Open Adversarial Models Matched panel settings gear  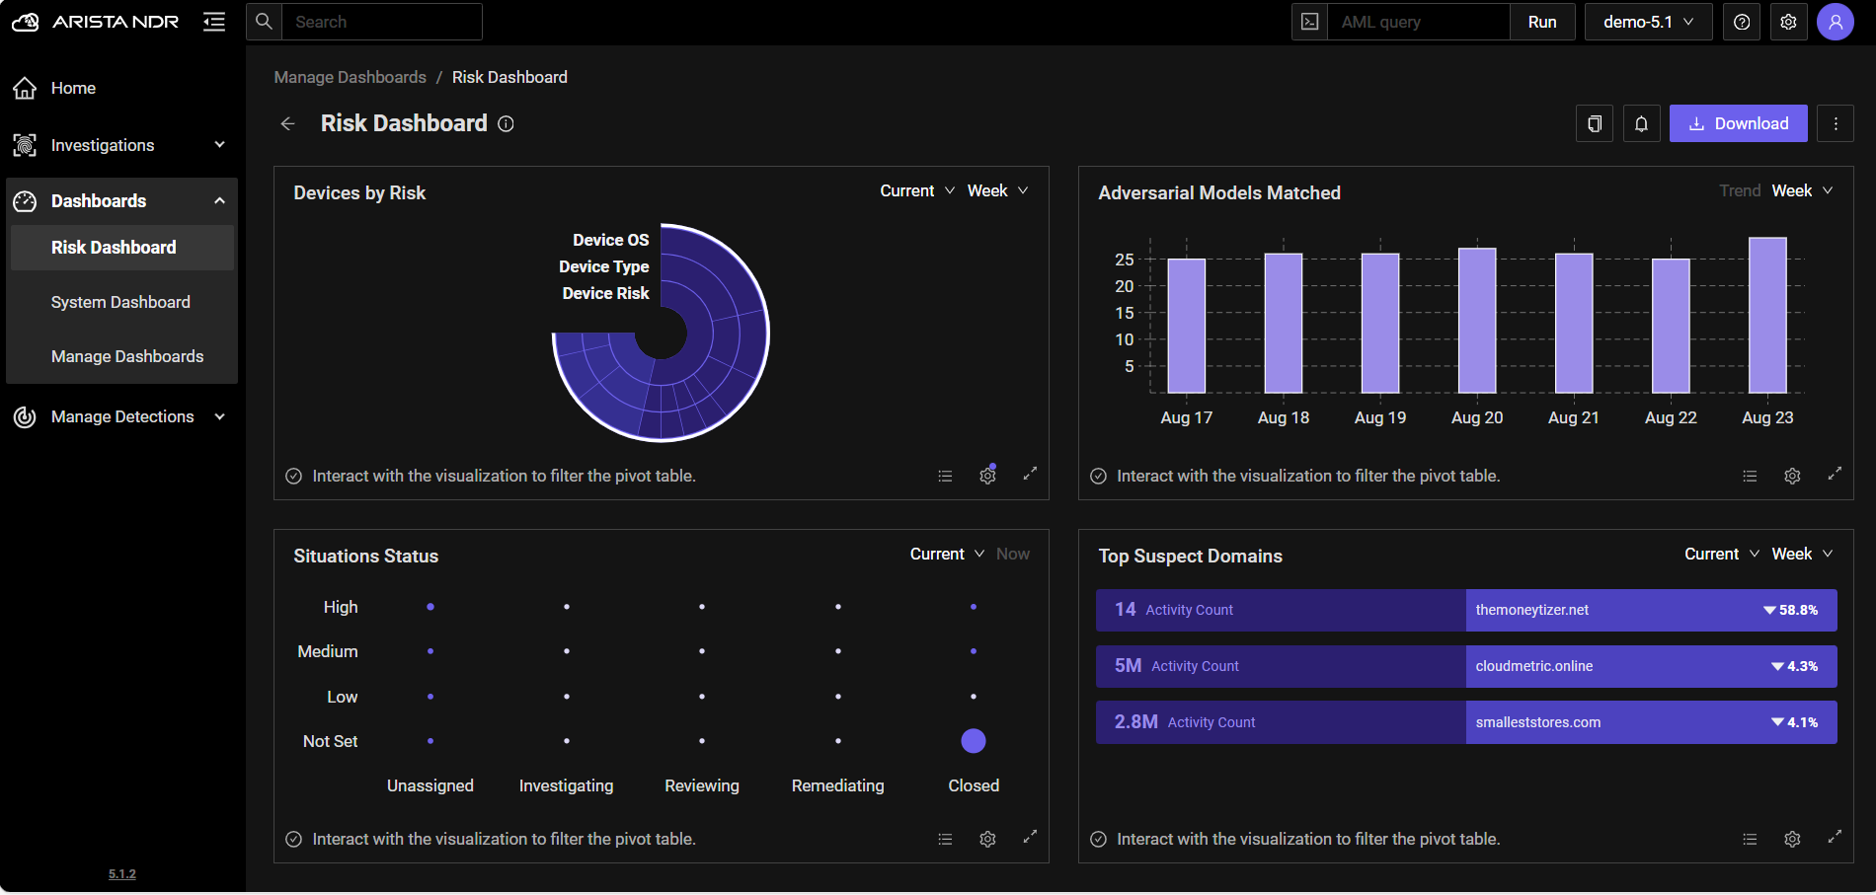click(x=1792, y=476)
